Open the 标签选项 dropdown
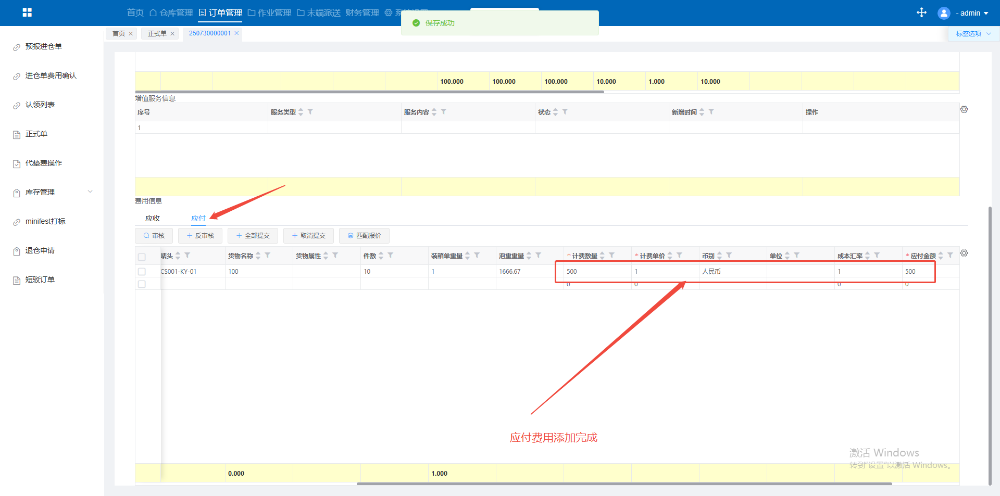The height and width of the screenshot is (496, 1000). (x=973, y=33)
